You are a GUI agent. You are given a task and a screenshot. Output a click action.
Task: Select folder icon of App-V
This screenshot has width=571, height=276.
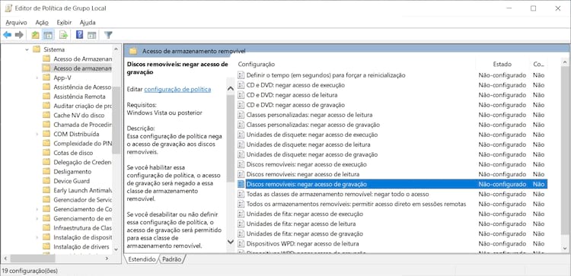tap(46, 78)
